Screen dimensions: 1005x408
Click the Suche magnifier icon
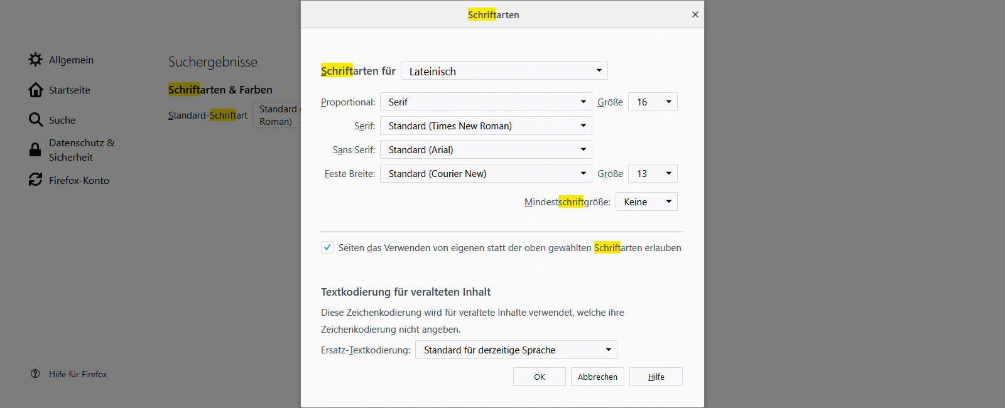[x=36, y=120]
